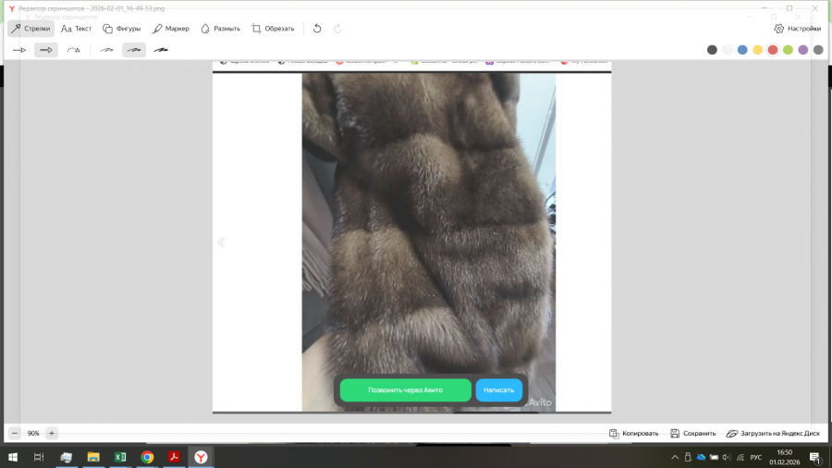This screenshot has width=832, height=468.
Task: Click Сохранить to save the screenshot
Action: pyautogui.click(x=693, y=433)
